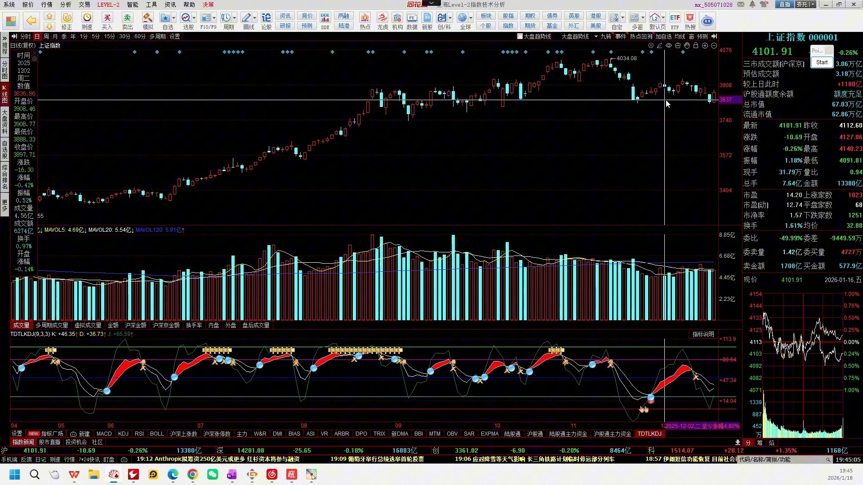The image size is (863, 485).
Task: Open the ETF toolbar icon
Action: 675,18
